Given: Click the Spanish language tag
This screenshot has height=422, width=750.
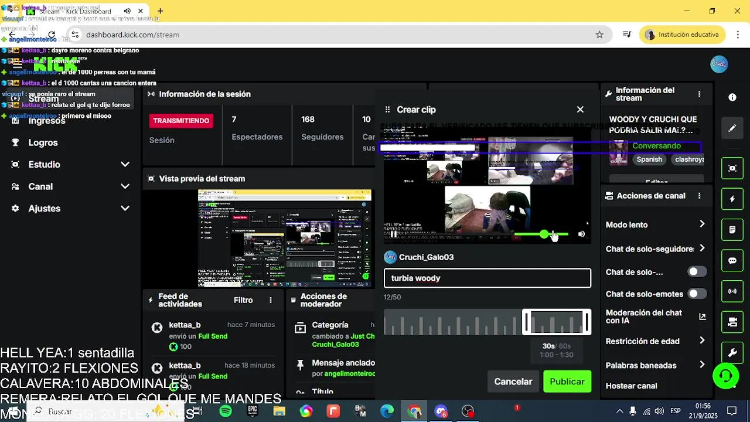Looking at the screenshot, I should 649,159.
